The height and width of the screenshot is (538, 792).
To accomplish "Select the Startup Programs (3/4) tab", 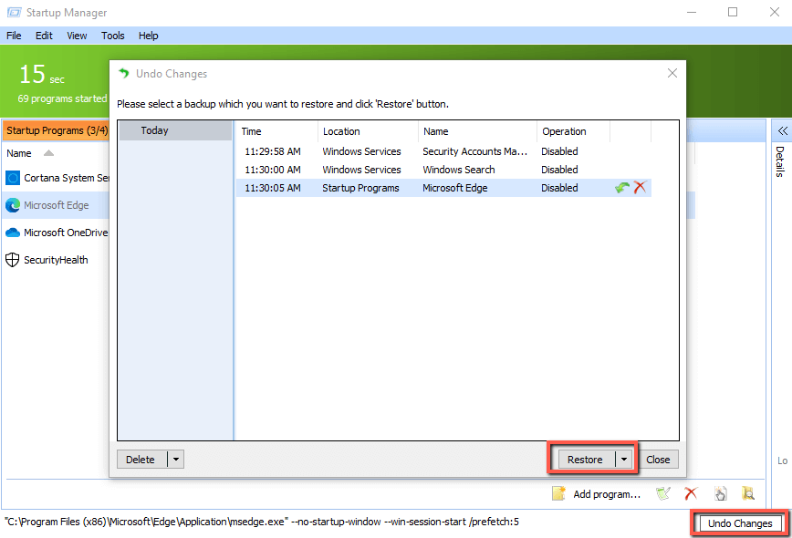I will point(57,130).
